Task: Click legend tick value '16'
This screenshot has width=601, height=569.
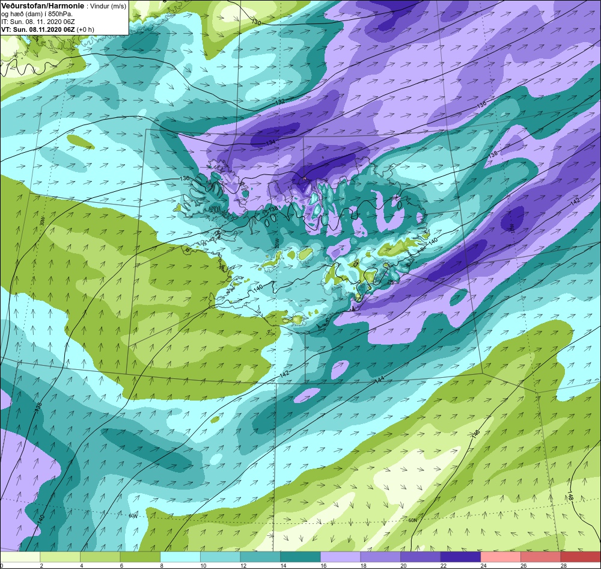Action: [x=324, y=565]
